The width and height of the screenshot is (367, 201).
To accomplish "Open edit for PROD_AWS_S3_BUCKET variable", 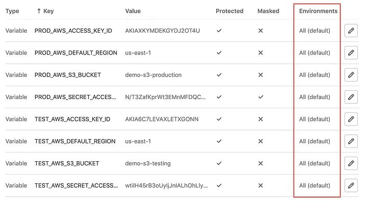I will click(x=351, y=74).
